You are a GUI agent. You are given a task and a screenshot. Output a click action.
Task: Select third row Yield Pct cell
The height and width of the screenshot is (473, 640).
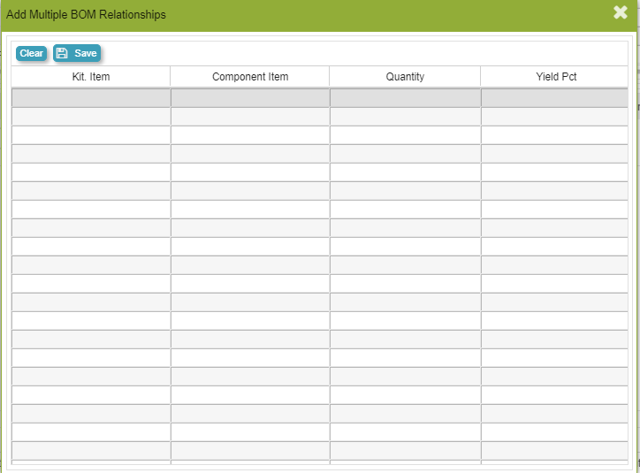(555, 135)
